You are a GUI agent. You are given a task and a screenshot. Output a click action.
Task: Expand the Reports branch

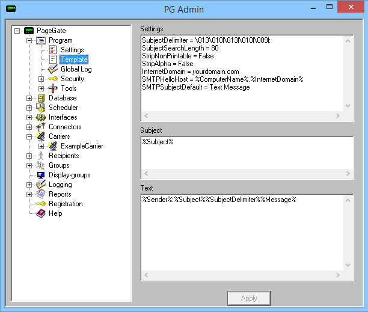click(x=29, y=194)
